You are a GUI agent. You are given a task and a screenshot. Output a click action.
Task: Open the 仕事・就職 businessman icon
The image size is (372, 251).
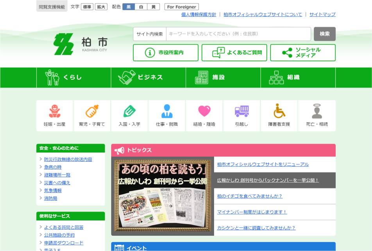click(167, 111)
